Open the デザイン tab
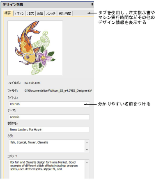163x182 pixels. point(19,13)
